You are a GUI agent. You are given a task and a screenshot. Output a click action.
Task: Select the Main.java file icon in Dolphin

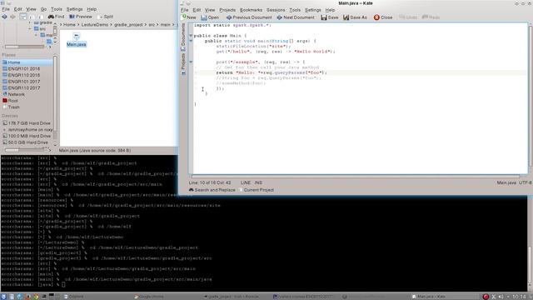click(x=76, y=39)
